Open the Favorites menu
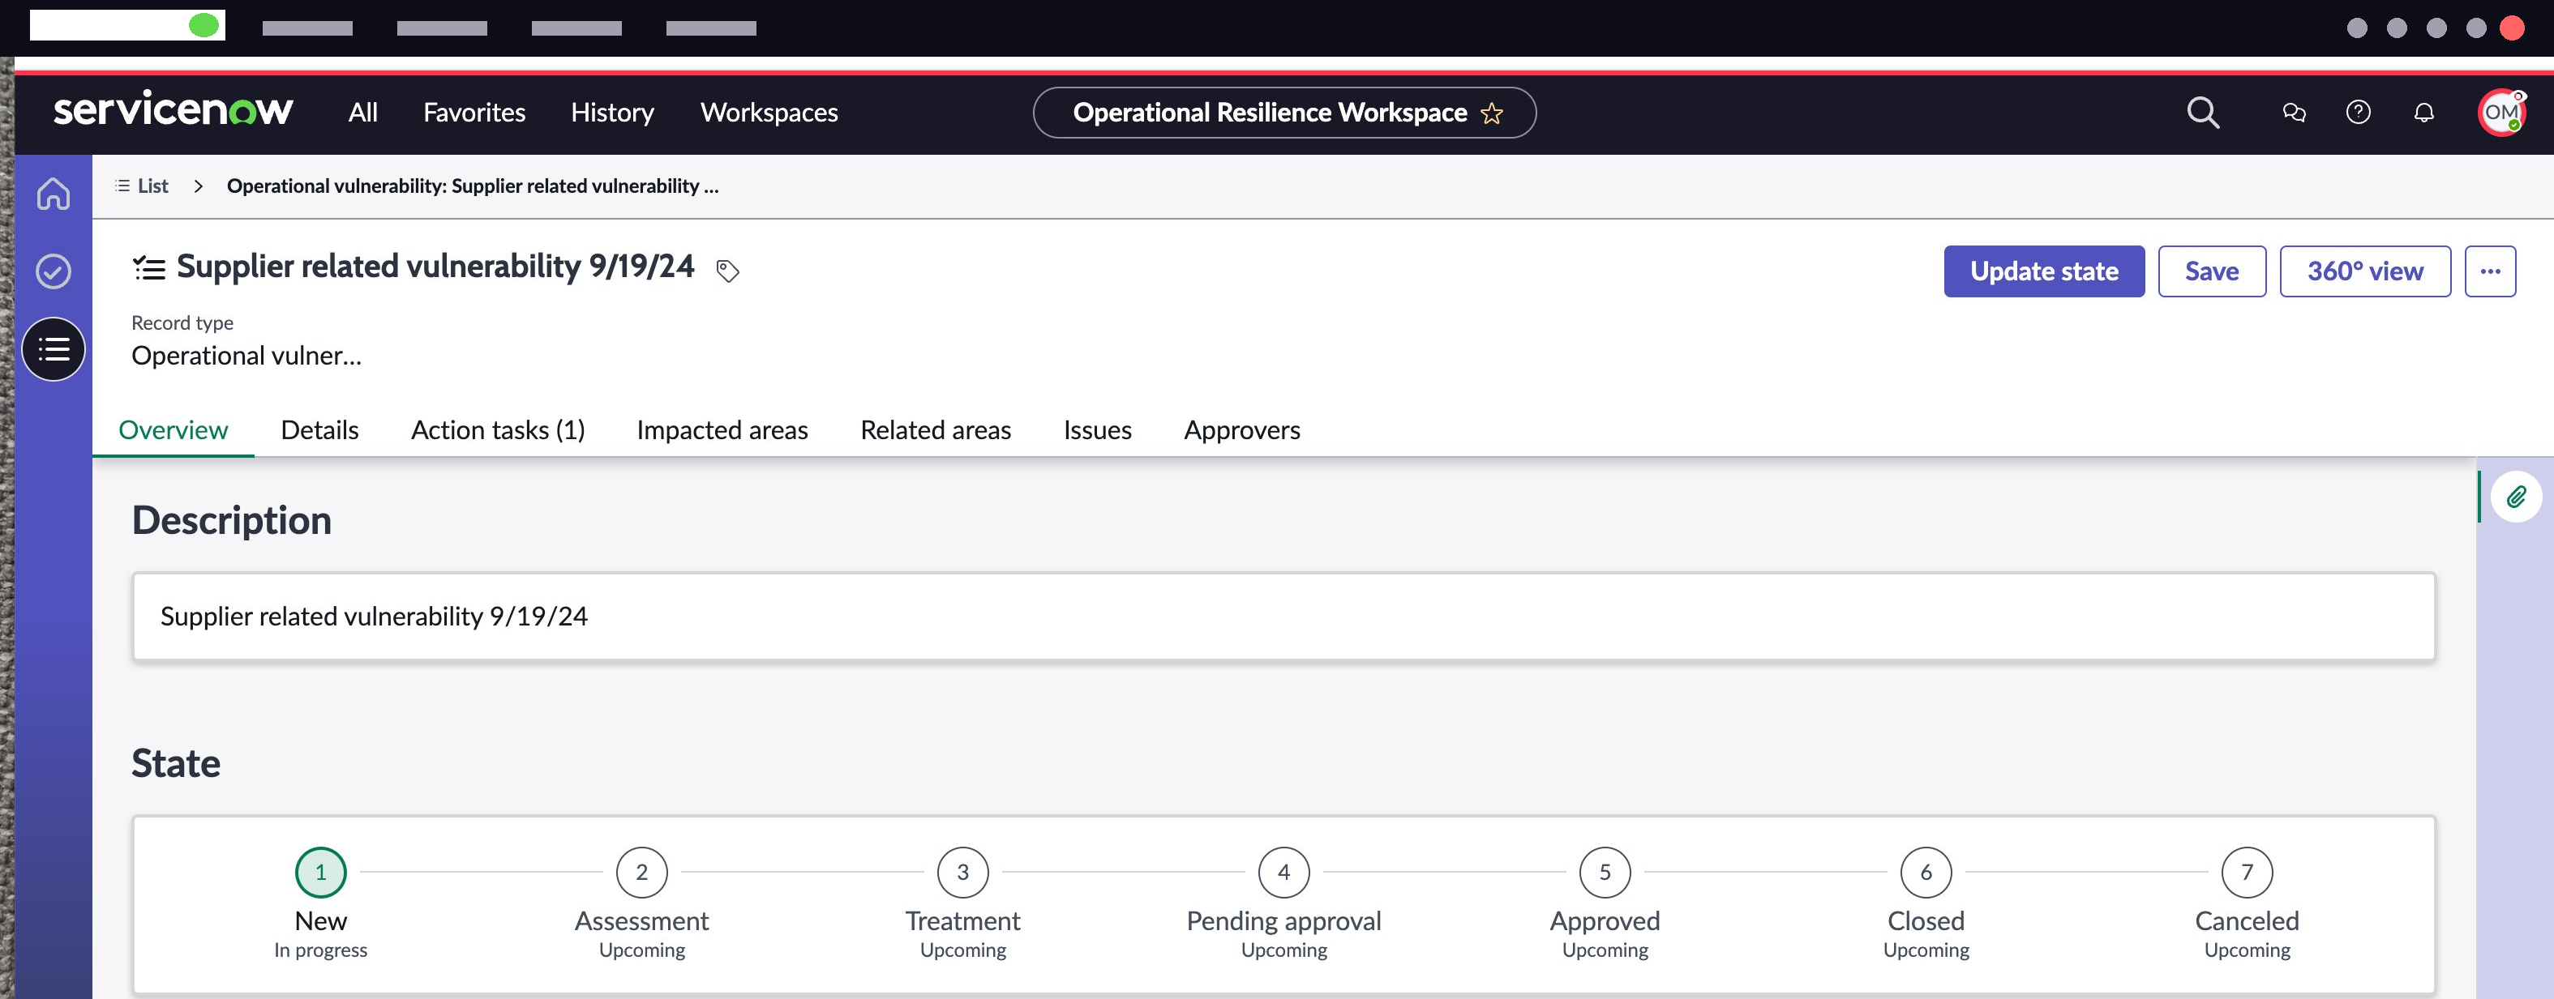 474,113
